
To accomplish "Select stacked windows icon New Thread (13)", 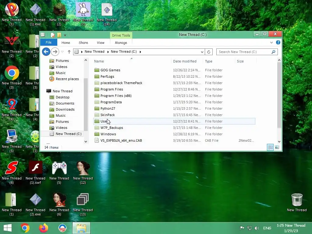I will tap(83, 204).
